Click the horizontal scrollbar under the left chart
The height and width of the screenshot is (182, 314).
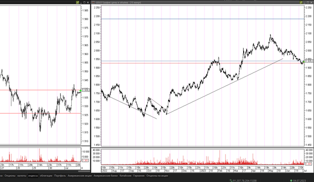[x=84, y=171]
